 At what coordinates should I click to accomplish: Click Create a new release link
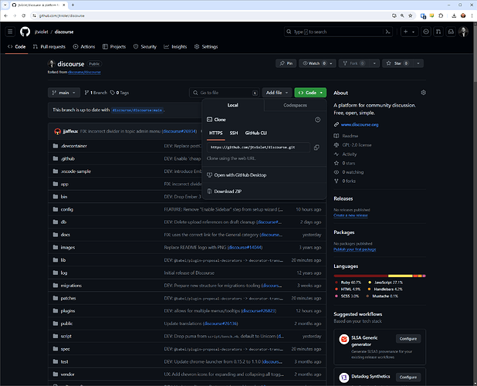(350, 215)
